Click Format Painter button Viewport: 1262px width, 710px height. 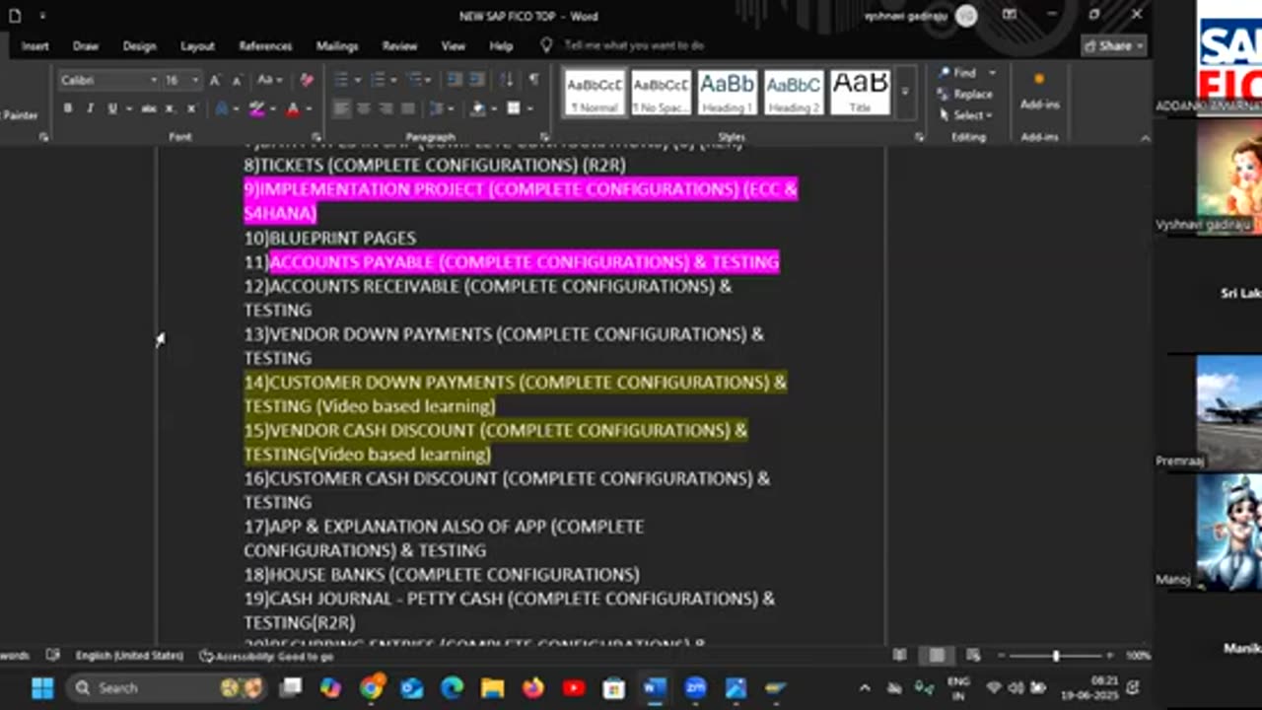(x=19, y=115)
